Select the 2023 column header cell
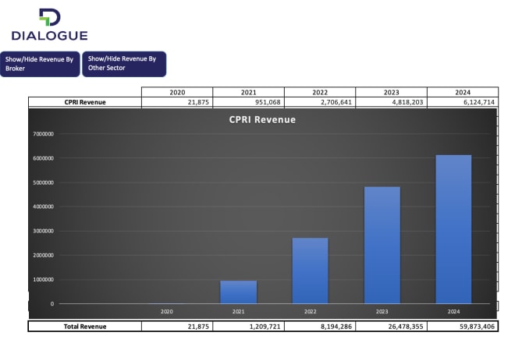This screenshot has width=515, height=343. click(392, 92)
